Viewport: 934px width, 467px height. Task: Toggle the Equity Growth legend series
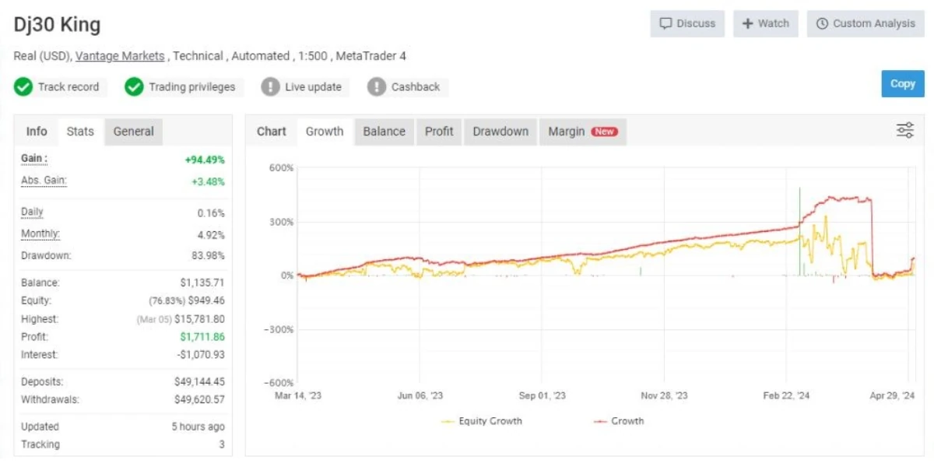pyautogui.click(x=482, y=421)
